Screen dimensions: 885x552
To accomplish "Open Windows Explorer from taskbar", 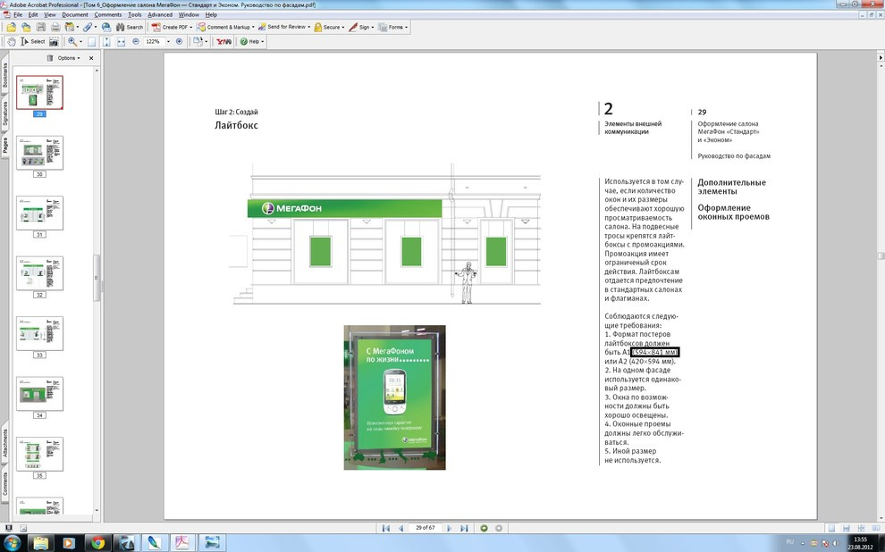I will coord(41,543).
